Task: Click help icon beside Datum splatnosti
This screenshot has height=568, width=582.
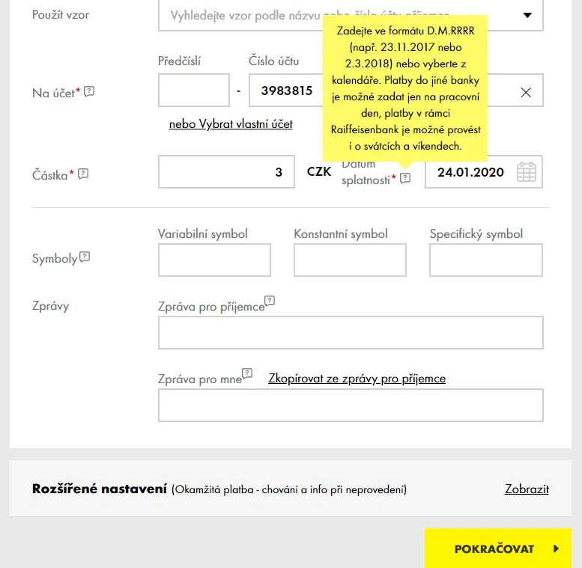Action: tap(405, 178)
